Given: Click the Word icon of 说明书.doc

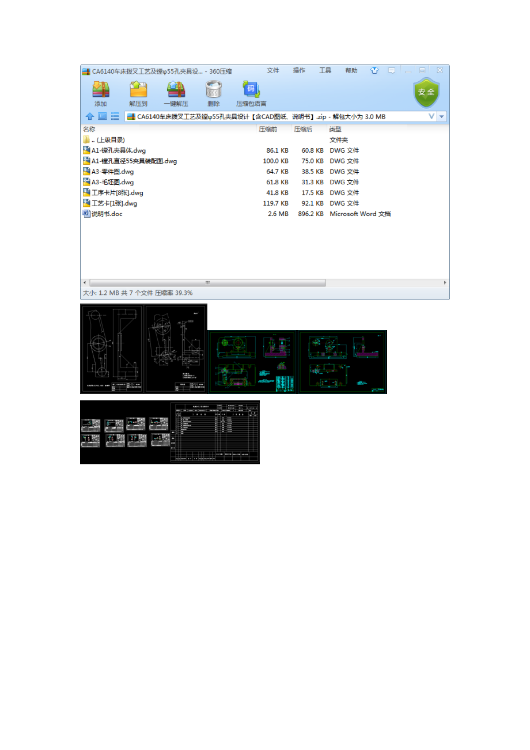Looking at the screenshot, I should [x=86, y=214].
